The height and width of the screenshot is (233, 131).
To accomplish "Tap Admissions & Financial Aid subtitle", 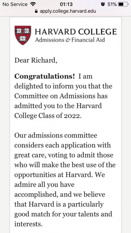I will coord(70,40).
